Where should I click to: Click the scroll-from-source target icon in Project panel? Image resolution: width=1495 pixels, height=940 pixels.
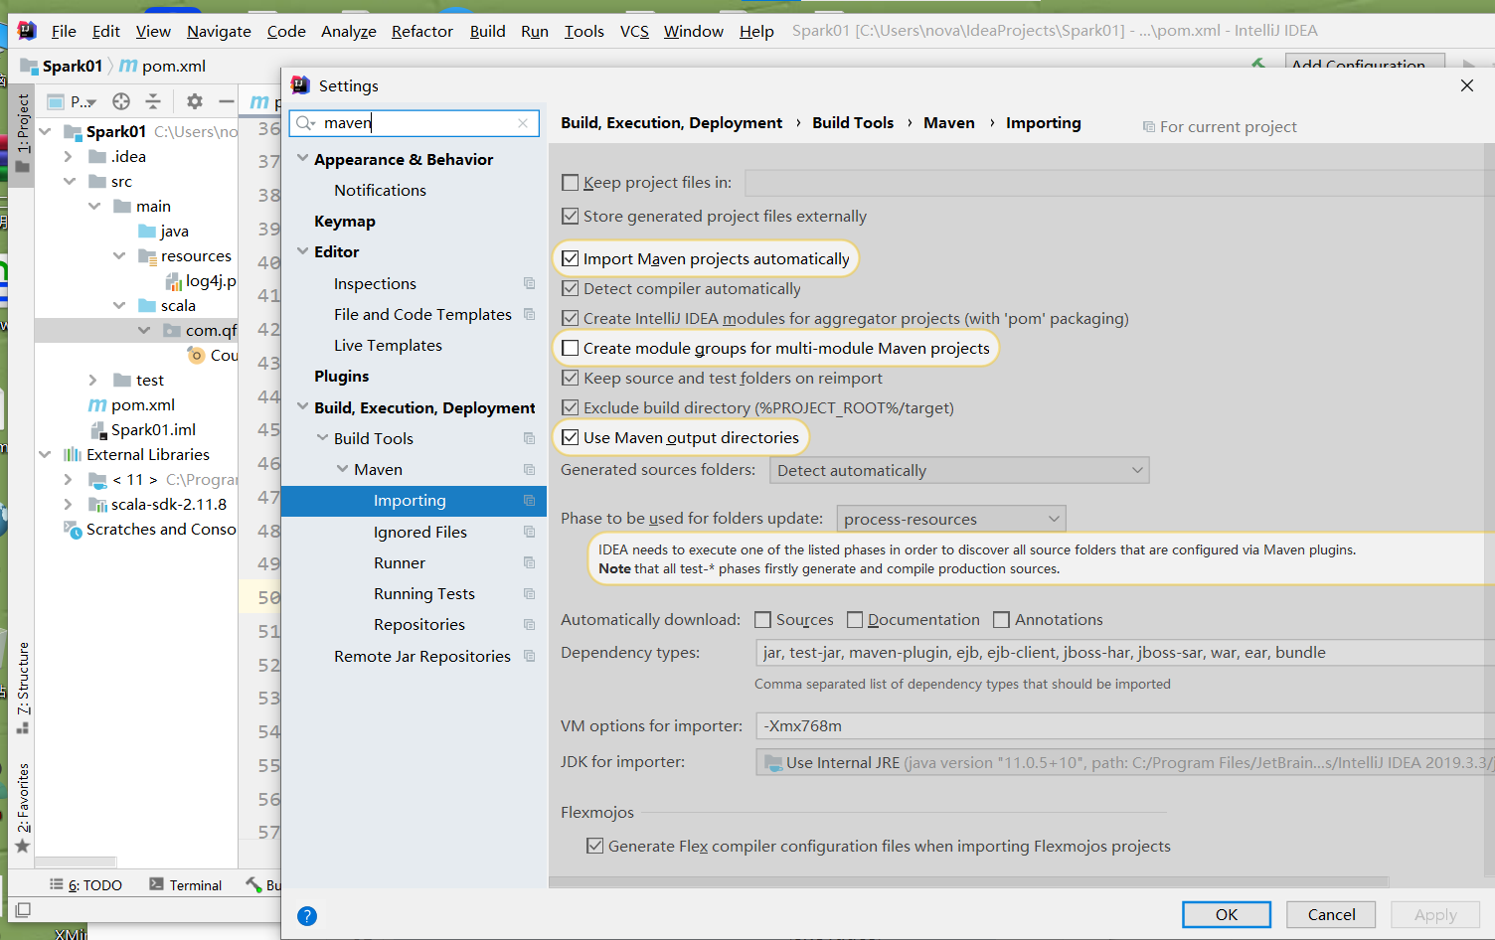pyautogui.click(x=121, y=101)
